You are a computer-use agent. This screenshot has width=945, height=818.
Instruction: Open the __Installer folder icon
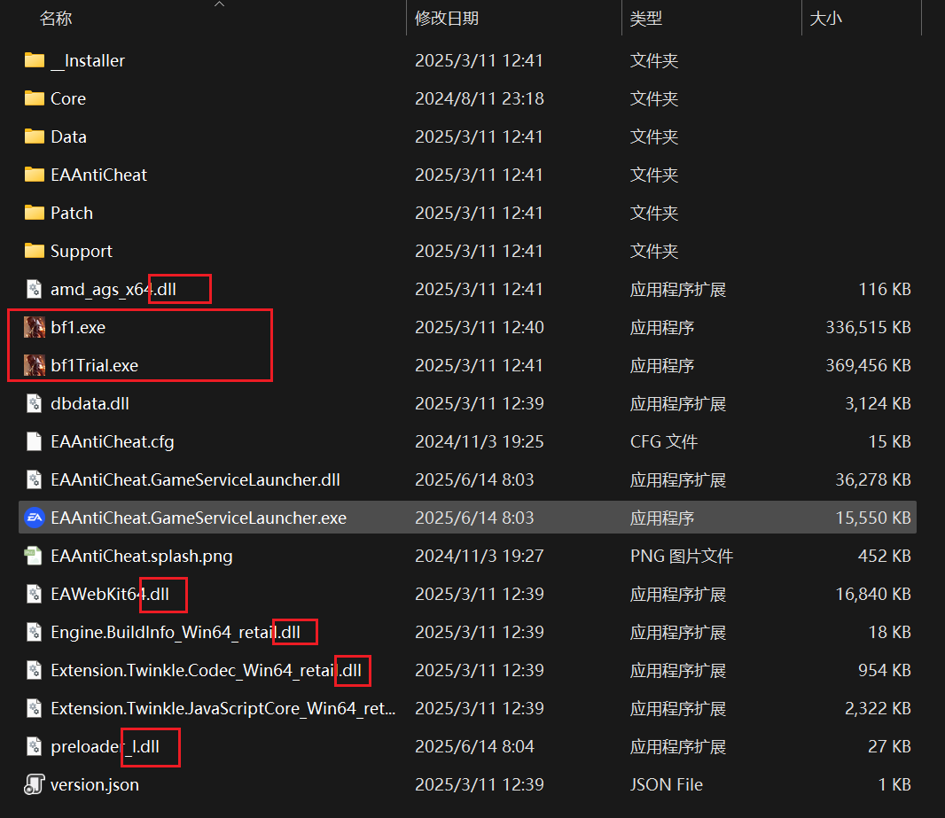click(35, 60)
